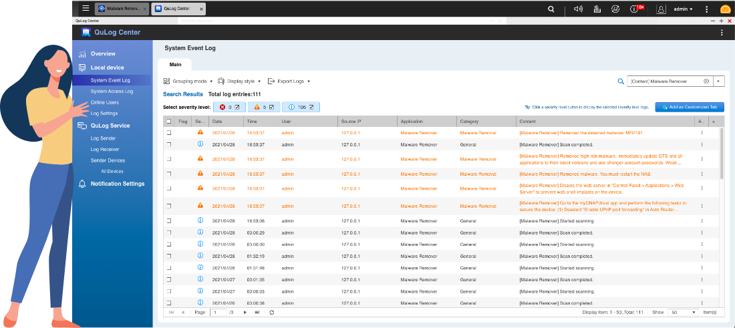Open event notifications with 10+ badge

click(x=635, y=9)
